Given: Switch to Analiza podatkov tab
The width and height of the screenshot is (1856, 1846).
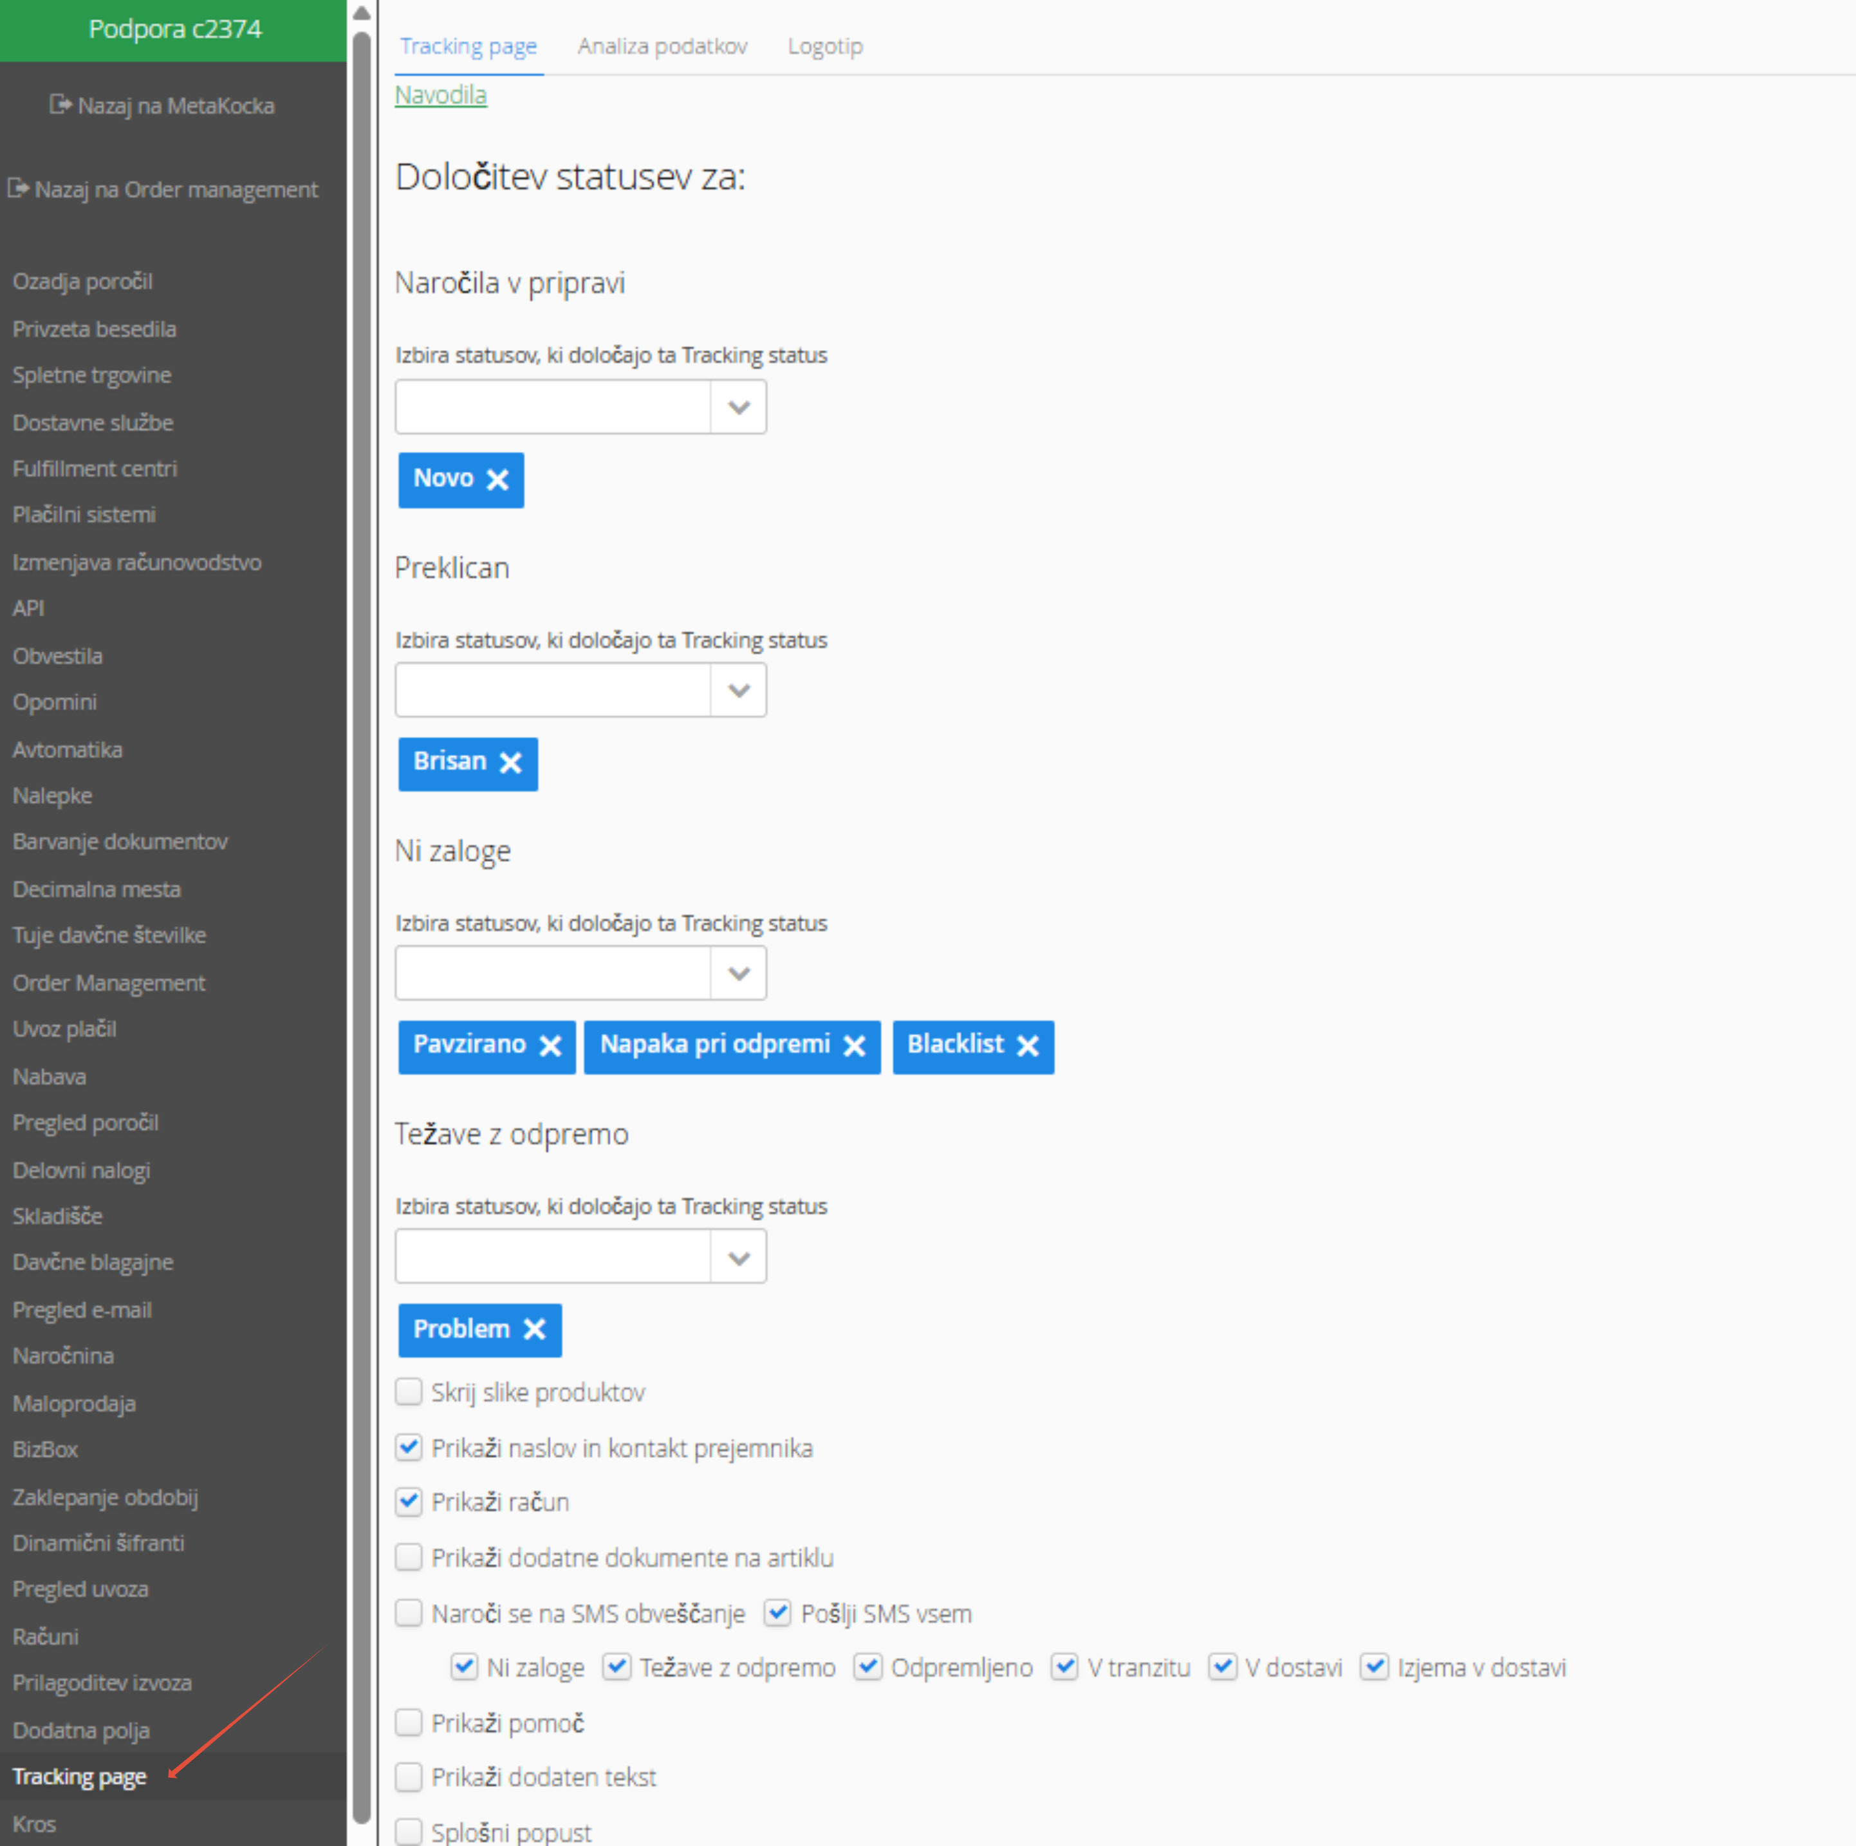Looking at the screenshot, I should [662, 46].
